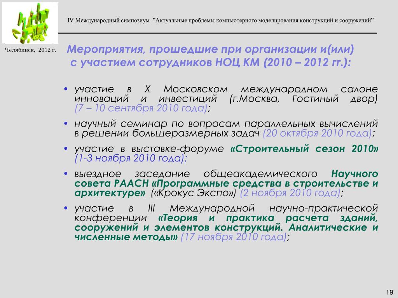Screen dimensions: 398x298
Task: Click the 'Челябинск, 2012 г.' caption
Action: (30, 50)
